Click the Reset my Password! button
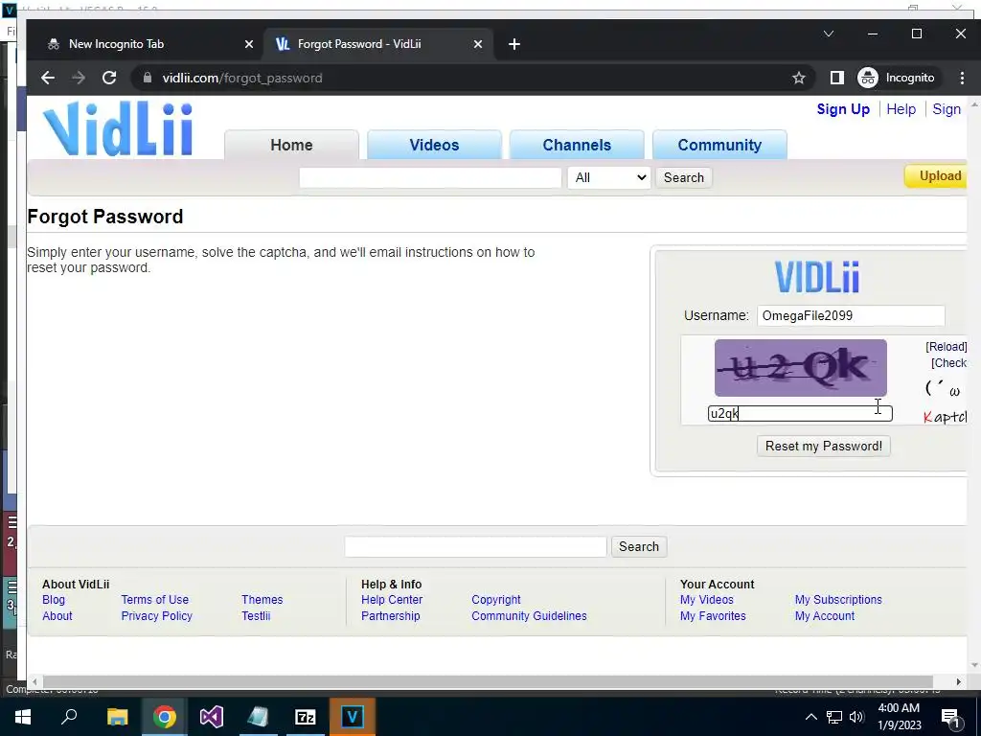 click(x=823, y=447)
